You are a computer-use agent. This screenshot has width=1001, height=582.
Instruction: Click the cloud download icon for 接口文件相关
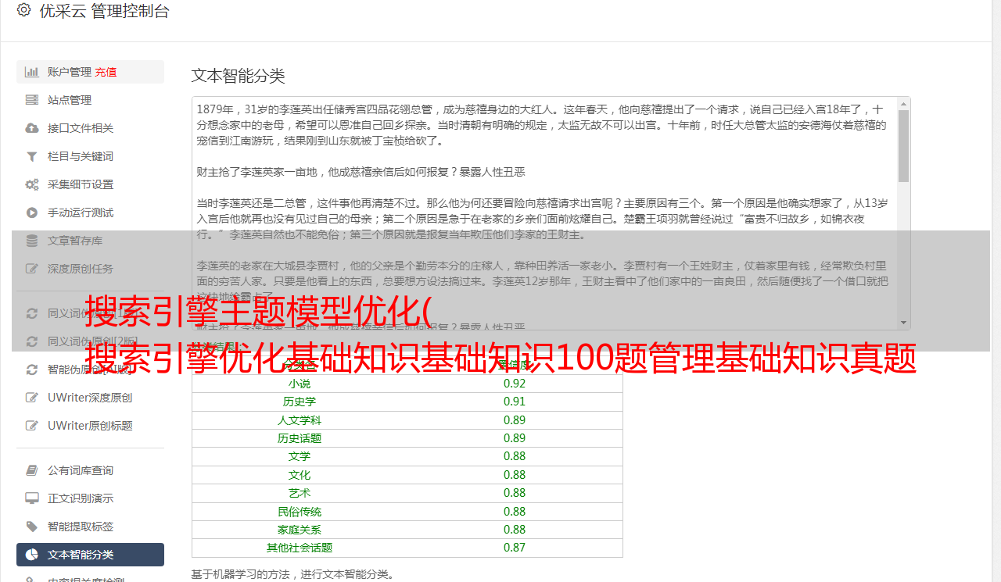[32, 128]
